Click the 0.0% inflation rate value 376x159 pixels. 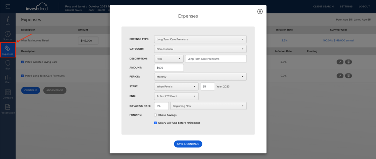tap(283, 76)
